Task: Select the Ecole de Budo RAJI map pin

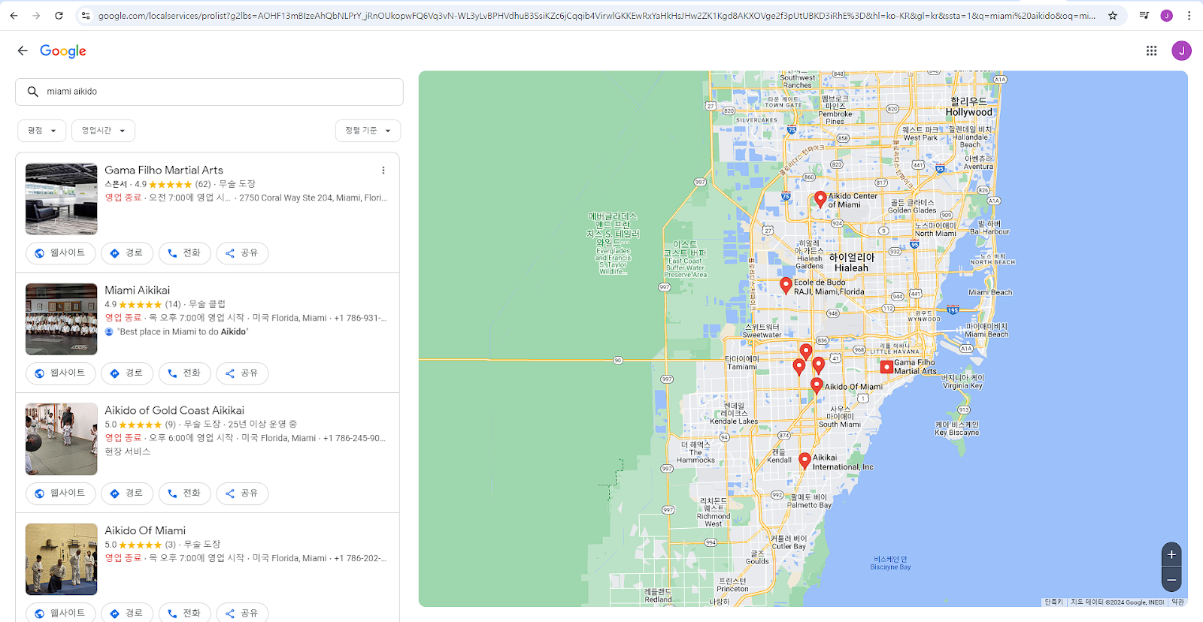Action: tap(786, 286)
